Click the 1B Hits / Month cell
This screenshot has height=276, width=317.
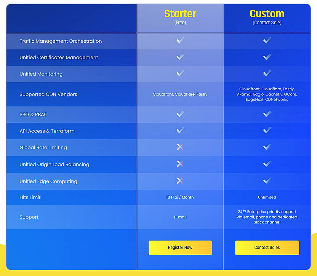coord(180,197)
